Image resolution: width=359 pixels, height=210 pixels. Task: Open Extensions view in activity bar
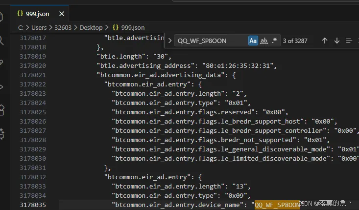coord(2,110)
